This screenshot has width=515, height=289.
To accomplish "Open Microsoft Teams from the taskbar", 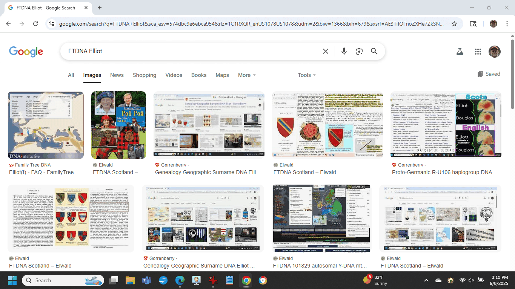I will [x=147, y=280].
